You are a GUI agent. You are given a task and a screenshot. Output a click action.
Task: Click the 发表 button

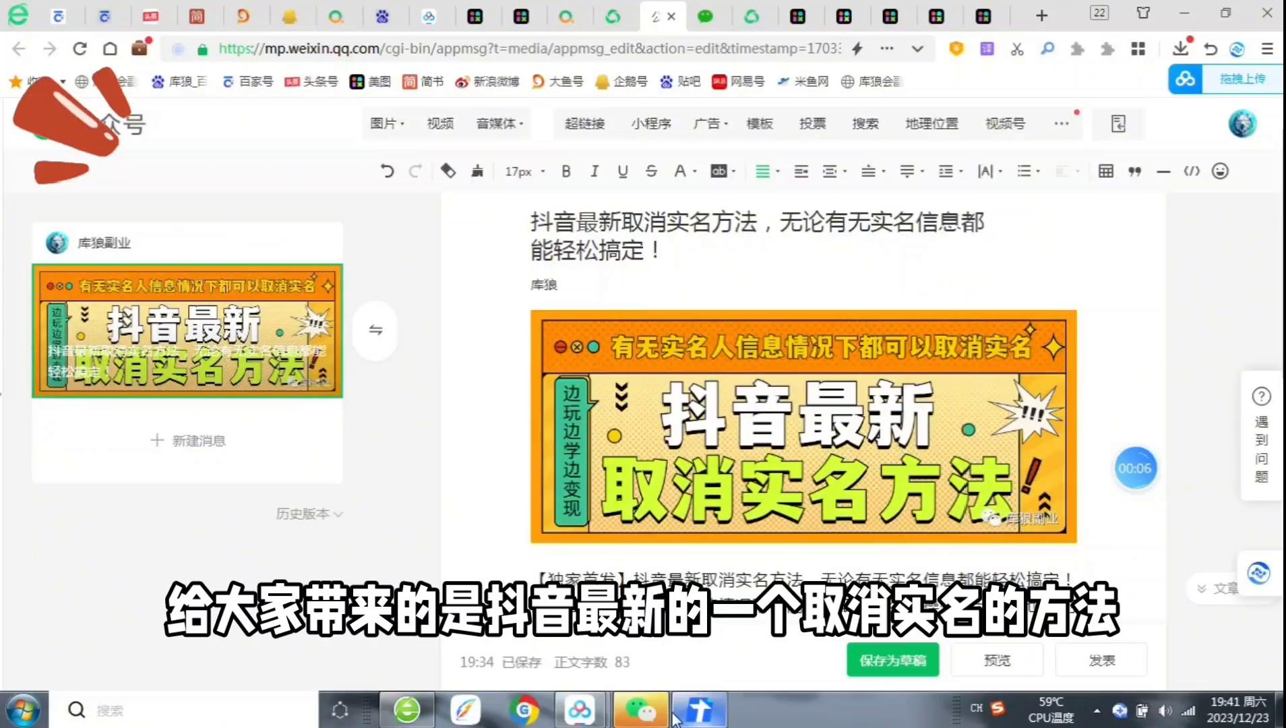(x=1101, y=661)
